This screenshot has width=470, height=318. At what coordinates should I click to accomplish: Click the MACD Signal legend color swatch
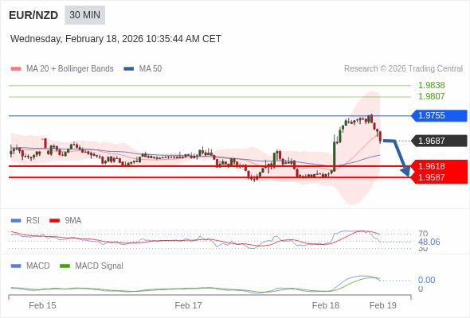click(x=65, y=266)
